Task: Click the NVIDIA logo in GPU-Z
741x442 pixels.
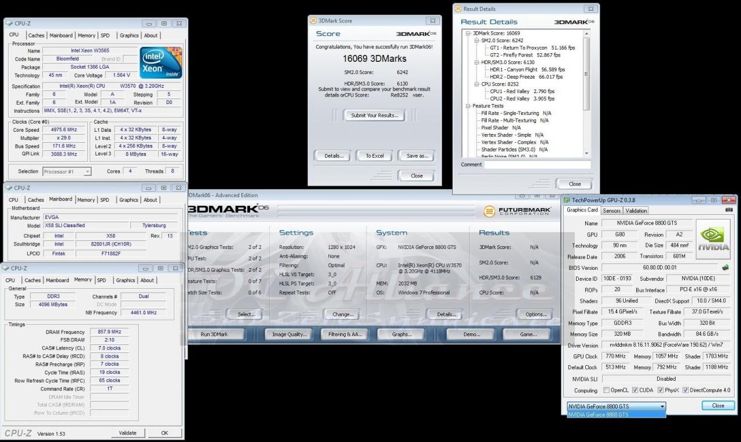Action: pos(714,239)
